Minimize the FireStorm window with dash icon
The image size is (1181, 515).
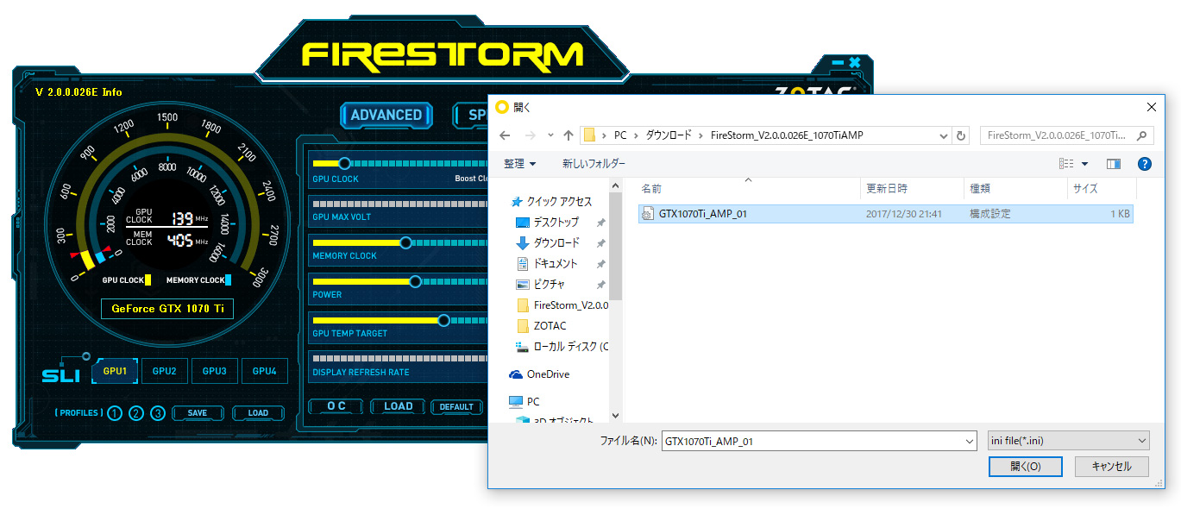pos(838,63)
